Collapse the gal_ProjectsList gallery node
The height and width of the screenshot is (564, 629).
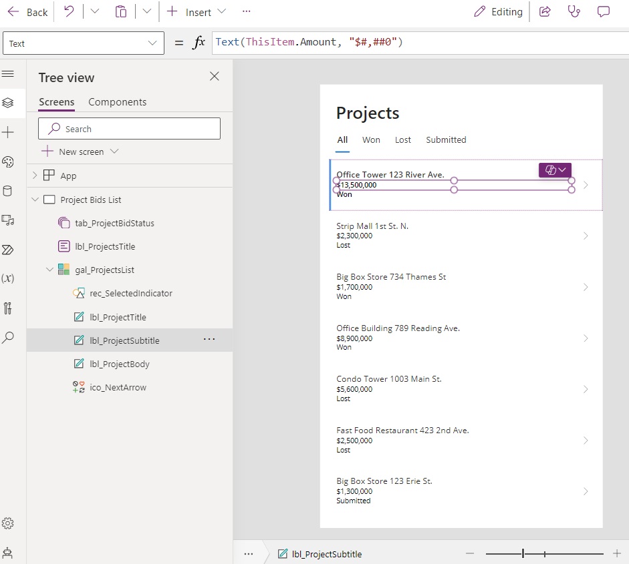pos(49,270)
